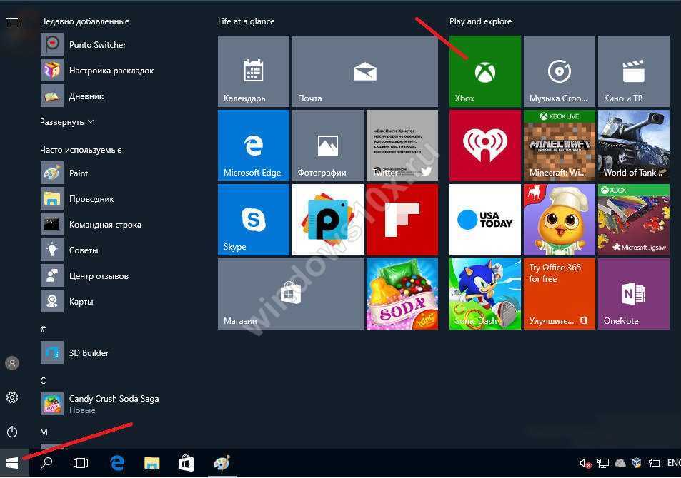Open the USA Today news tile
Screen dimensions: 681x478
coord(484,220)
